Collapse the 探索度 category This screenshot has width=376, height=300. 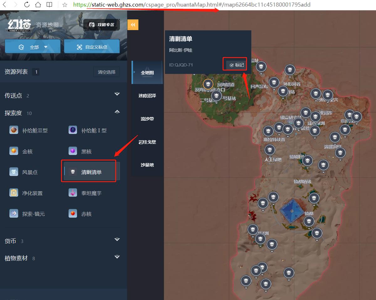coord(117,112)
